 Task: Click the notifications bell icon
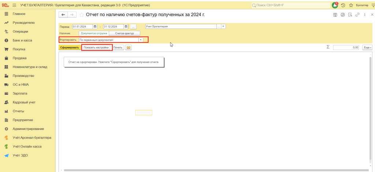click(x=335, y=5)
